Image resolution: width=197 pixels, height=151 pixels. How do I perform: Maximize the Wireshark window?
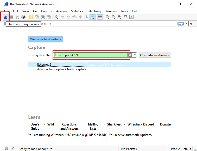coord(179,4)
